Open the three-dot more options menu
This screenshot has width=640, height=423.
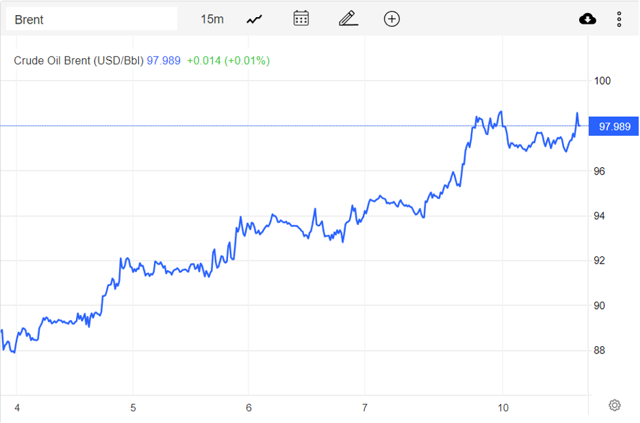coord(619,19)
